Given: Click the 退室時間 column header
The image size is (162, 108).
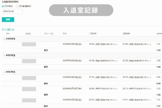Looking at the screenshot, I should 126,34.
